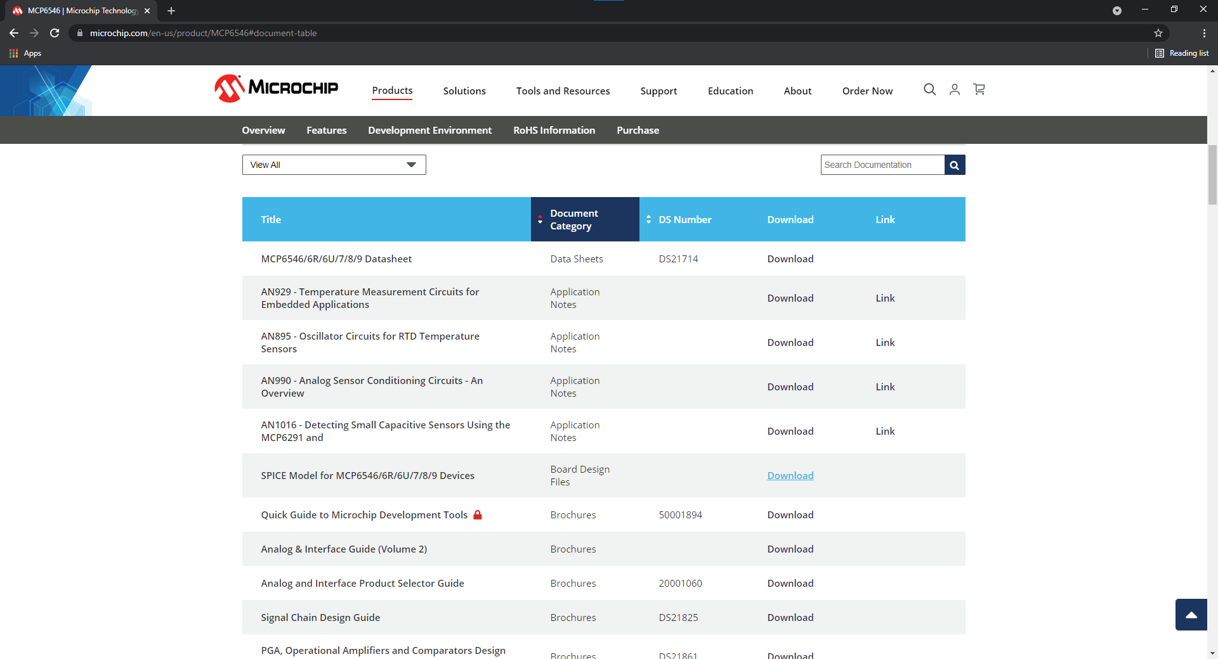Viewport: 1218px width, 659px height.
Task: Click the Microchip logo
Action: pos(276,88)
